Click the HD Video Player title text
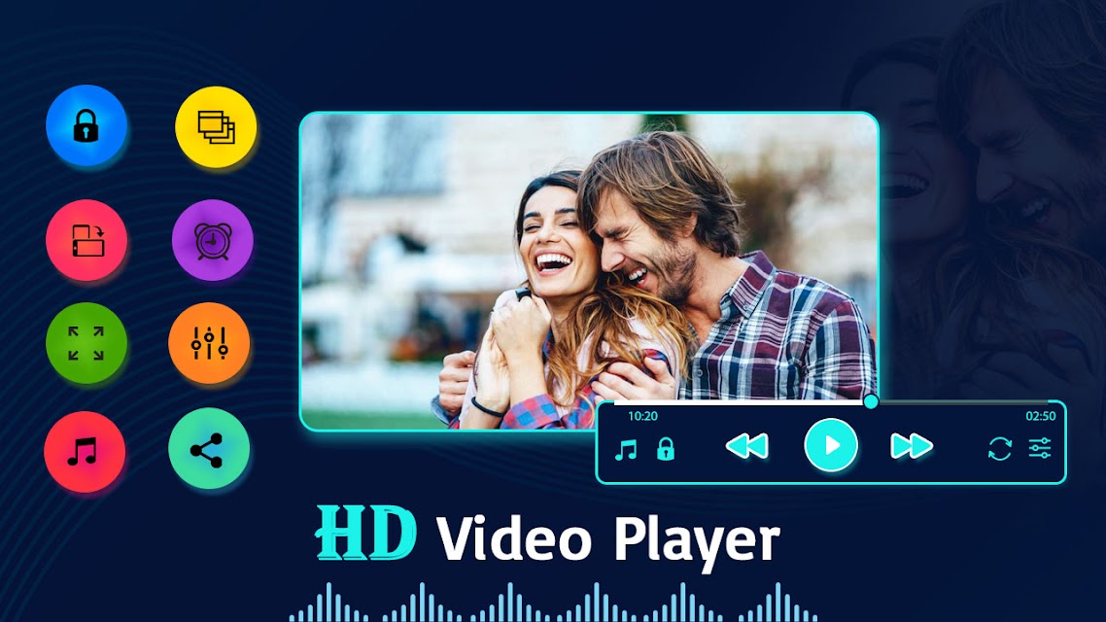Image resolution: width=1106 pixels, height=622 pixels. [x=547, y=536]
